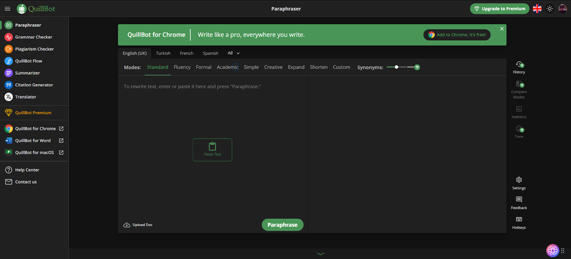571x259 pixels.
Task: Open the QuillBot Premium page
Action: [34, 113]
